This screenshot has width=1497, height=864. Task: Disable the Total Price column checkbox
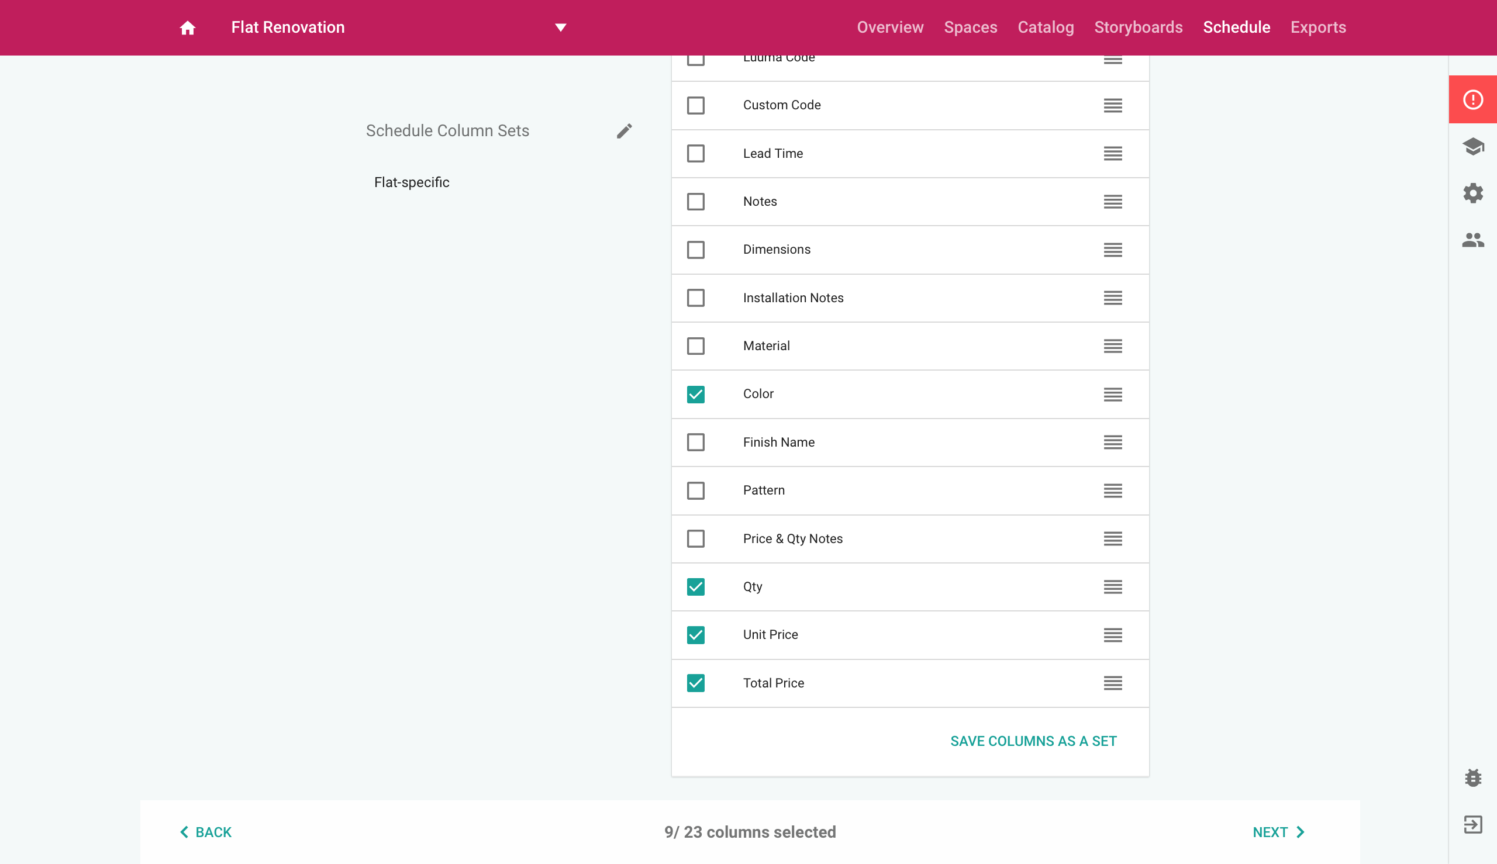[x=696, y=683]
